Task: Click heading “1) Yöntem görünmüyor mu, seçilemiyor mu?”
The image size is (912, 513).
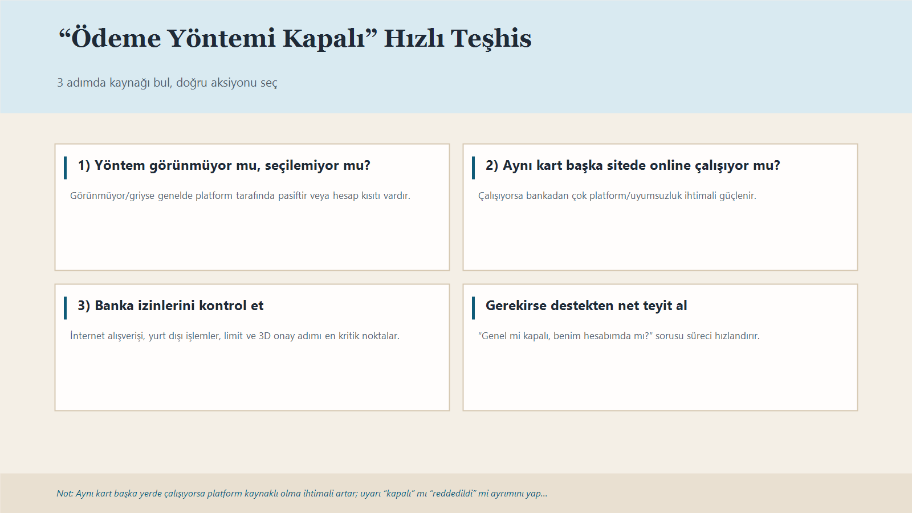Action: point(224,165)
